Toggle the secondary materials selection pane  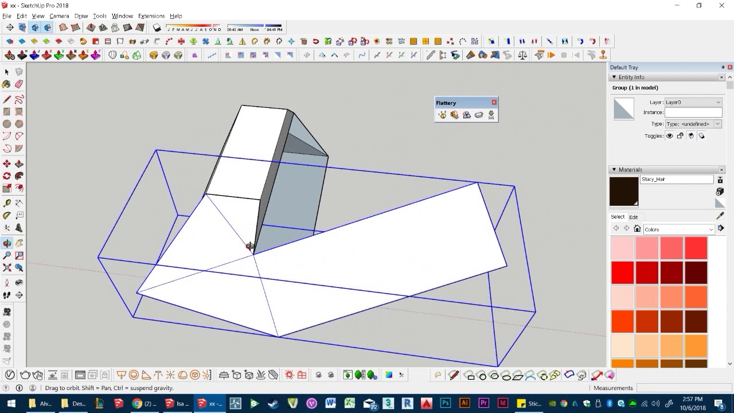[720, 180]
